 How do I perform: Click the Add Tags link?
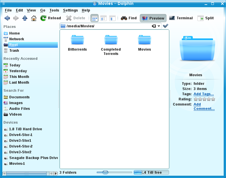[x=203, y=94]
